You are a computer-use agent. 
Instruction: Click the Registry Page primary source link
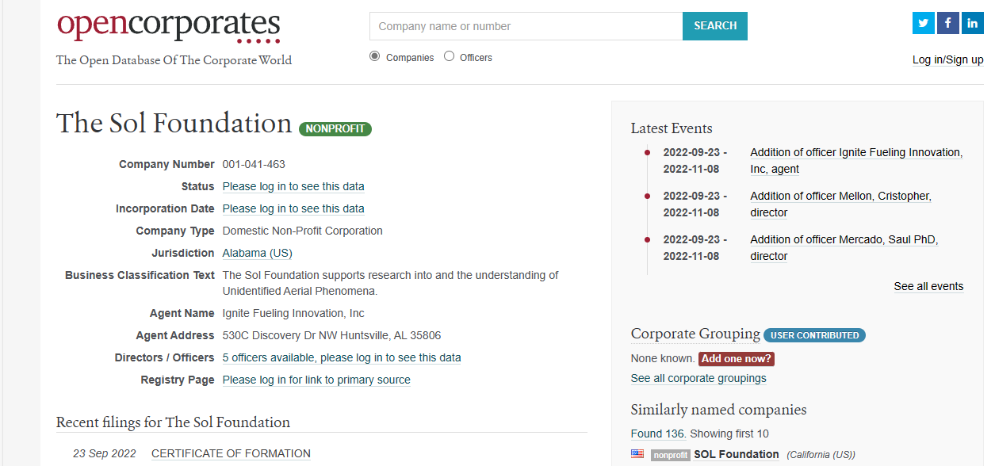pos(316,380)
